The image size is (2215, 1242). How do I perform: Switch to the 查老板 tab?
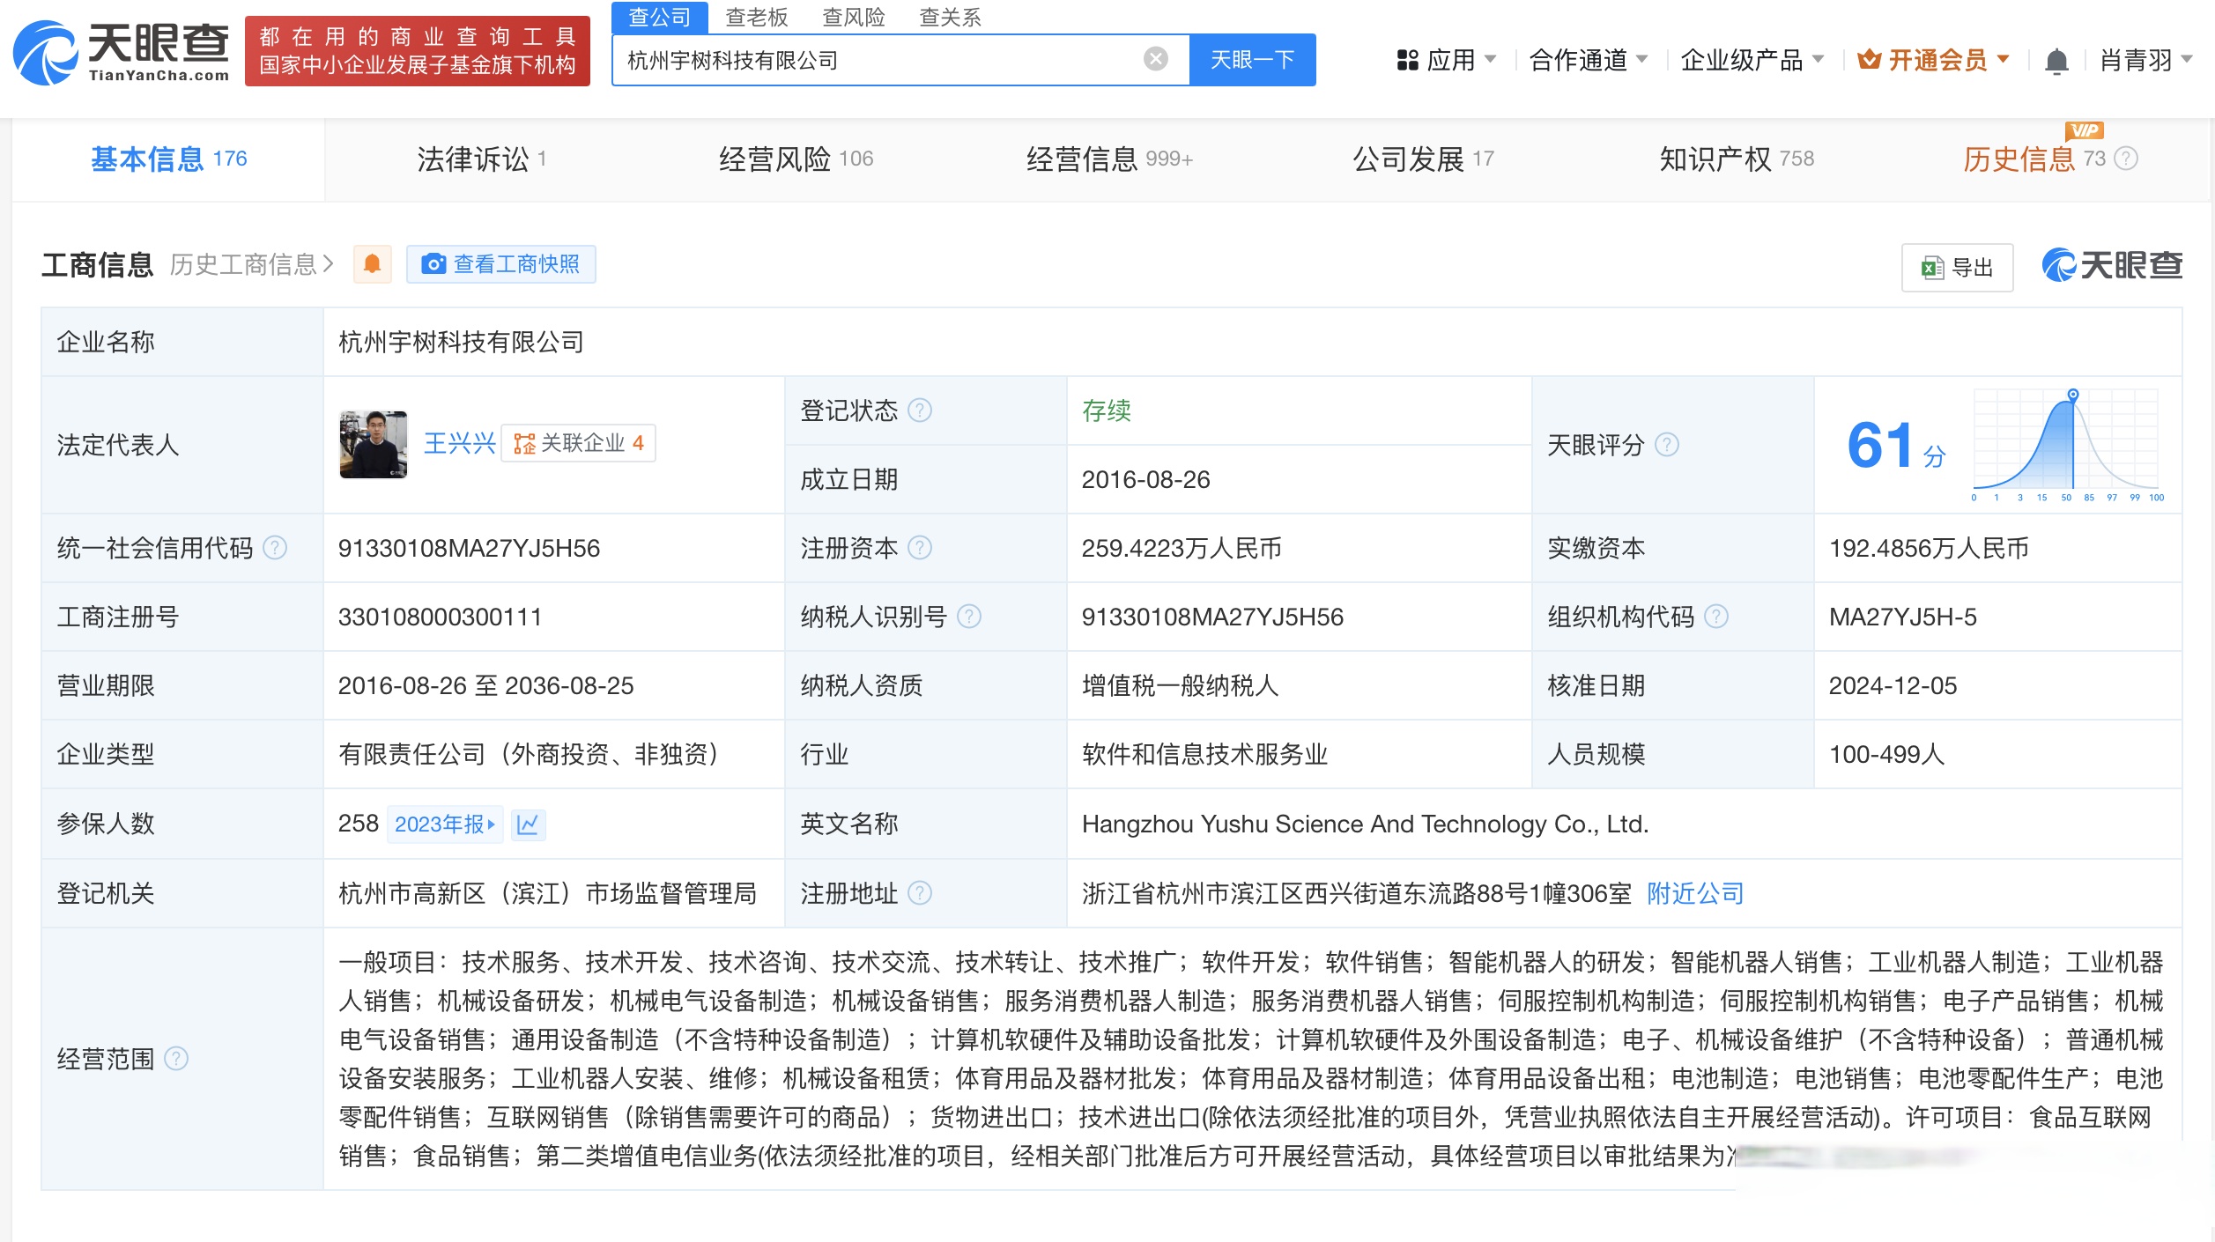756,18
